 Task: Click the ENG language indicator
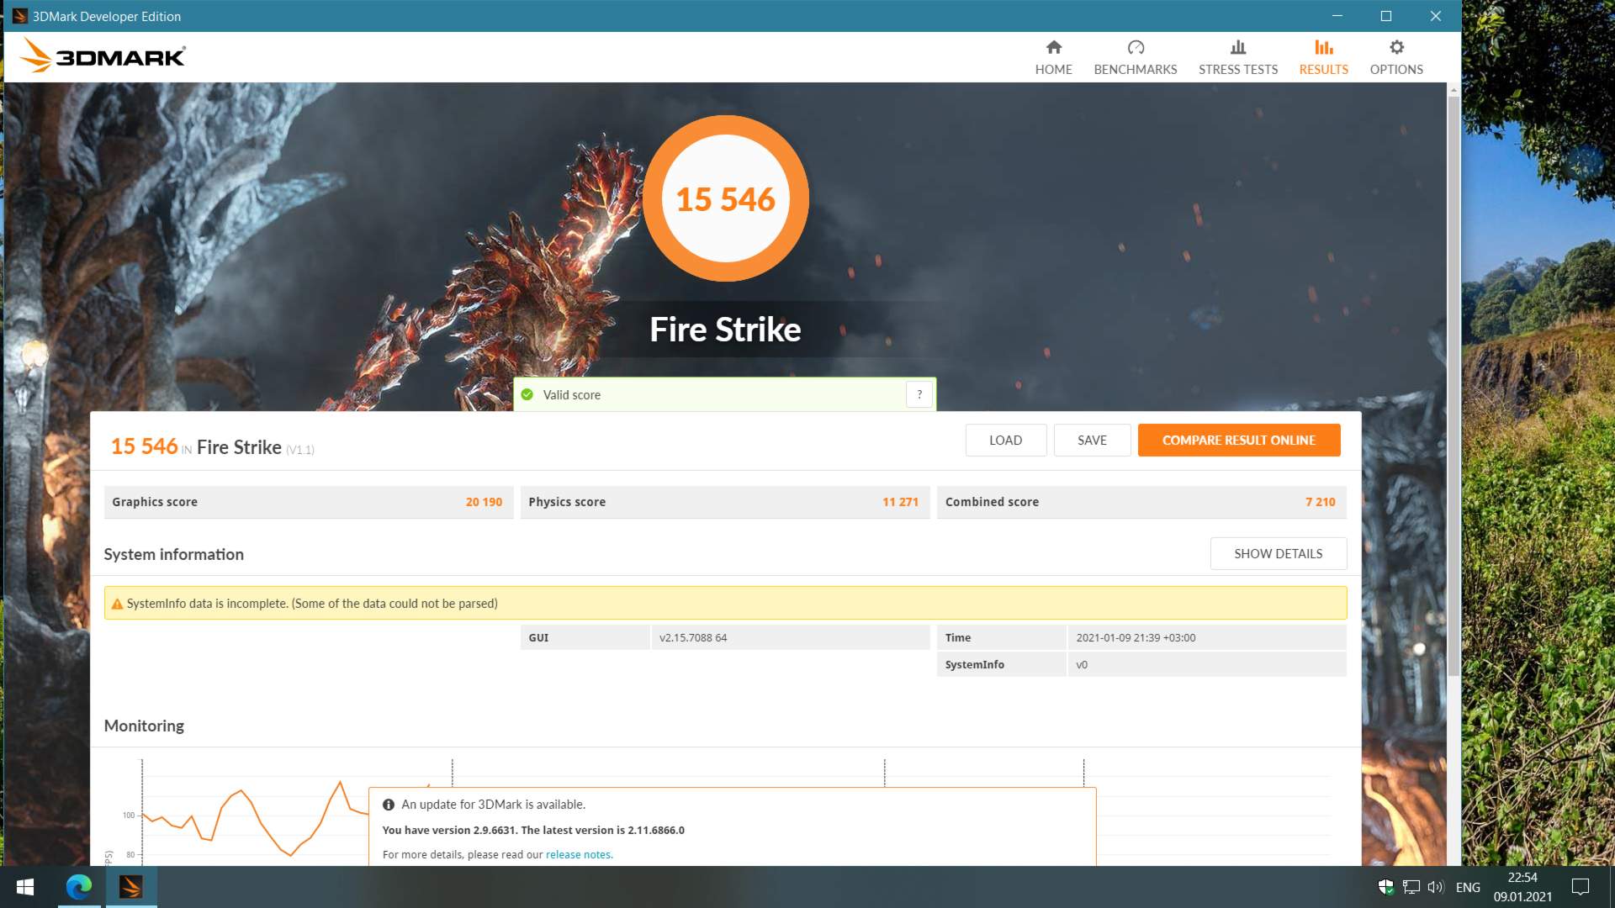tap(1468, 887)
